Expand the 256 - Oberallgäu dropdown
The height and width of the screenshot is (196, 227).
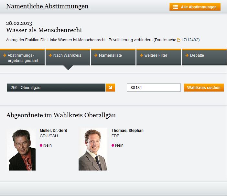(x=56, y=87)
